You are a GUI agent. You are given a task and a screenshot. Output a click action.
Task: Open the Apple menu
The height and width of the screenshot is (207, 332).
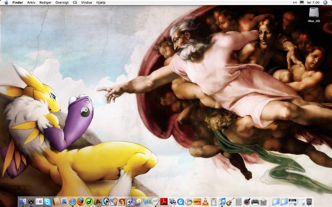[6, 3]
